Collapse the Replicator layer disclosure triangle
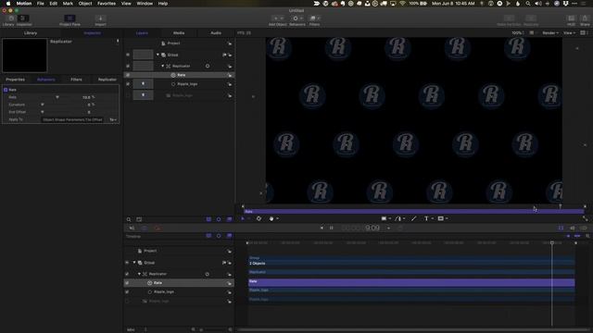The image size is (593, 333). (x=163, y=66)
